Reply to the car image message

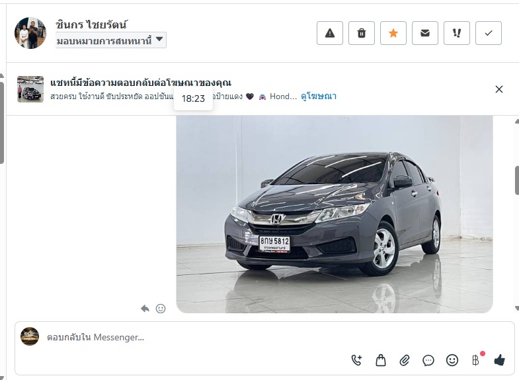click(x=145, y=309)
